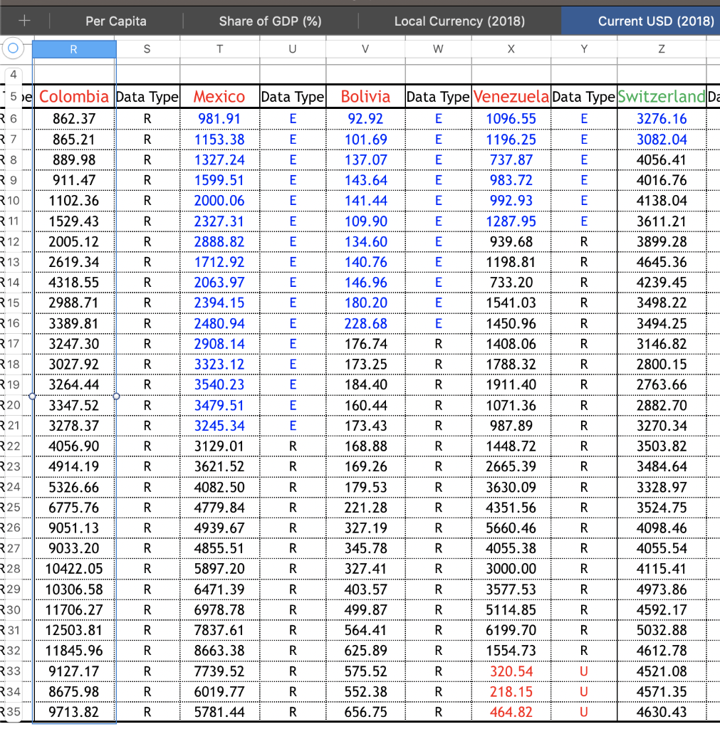This screenshot has width=720, height=729.
Task: Click the table select-all circle handle
Action: pos(13,48)
